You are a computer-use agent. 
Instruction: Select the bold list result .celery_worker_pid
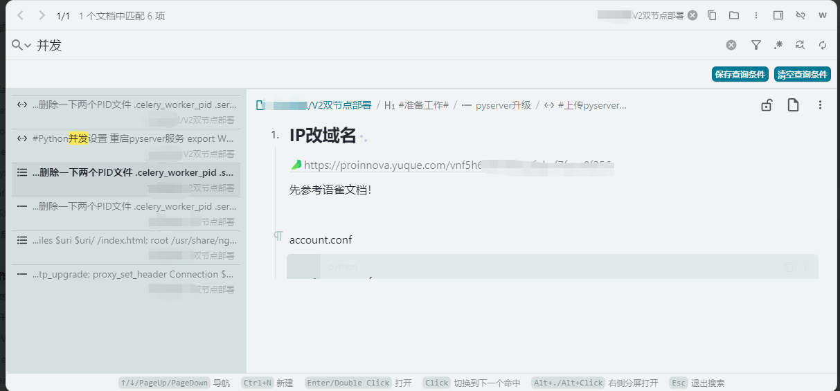[x=126, y=179]
